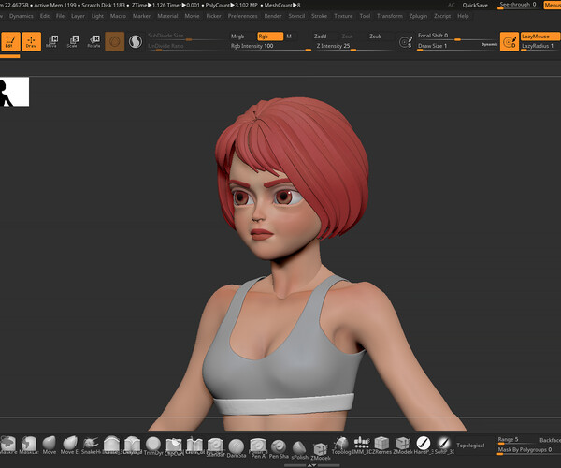
Task: Open the Marker menu
Action: pyautogui.click(x=141, y=16)
